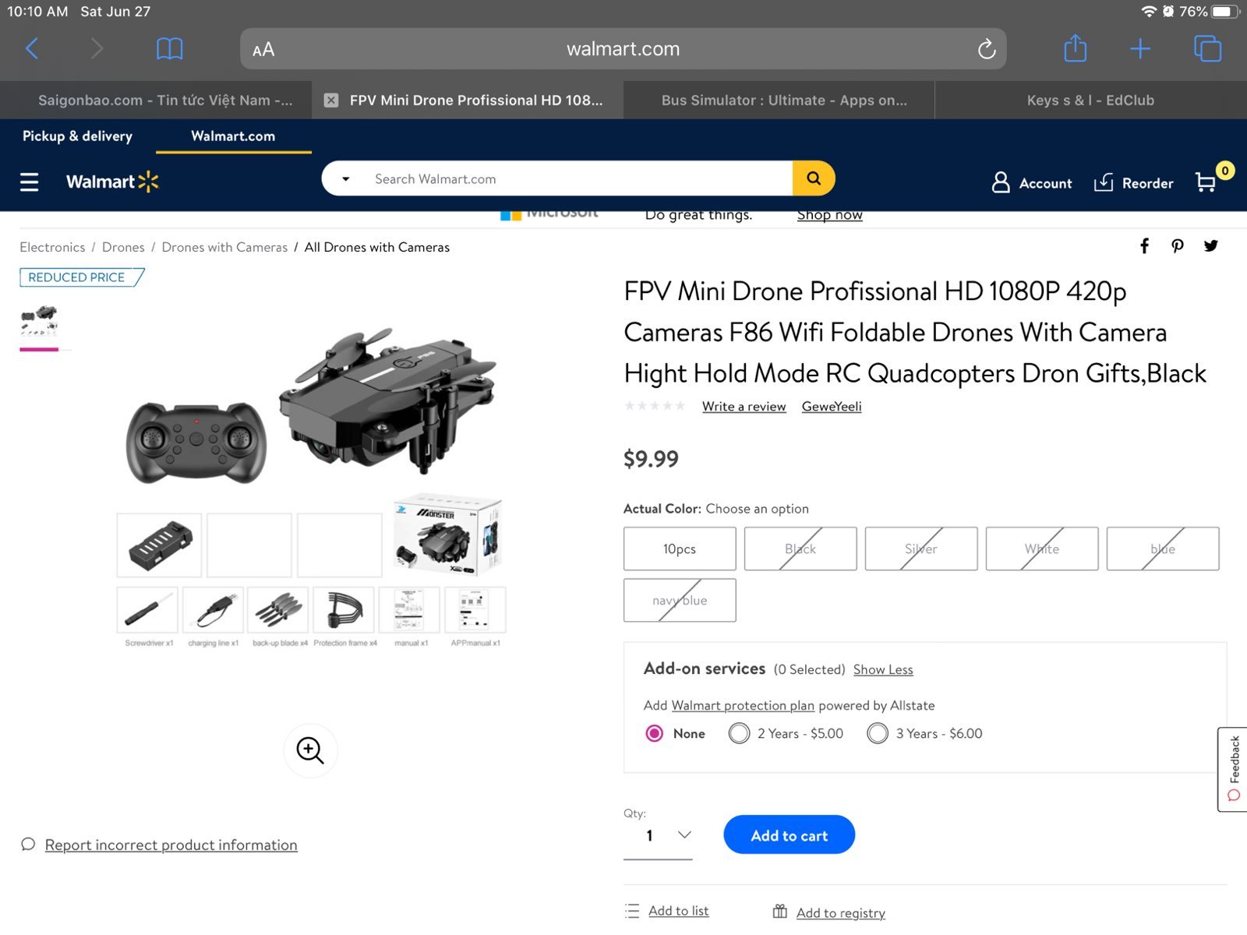This screenshot has width=1247, height=935.
Task: Choose the Silver color option
Action: [x=921, y=549]
